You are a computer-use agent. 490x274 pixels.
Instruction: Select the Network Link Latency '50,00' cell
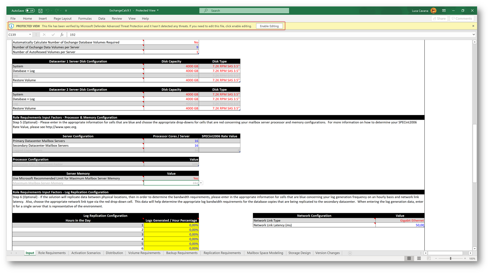[x=400, y=225]
